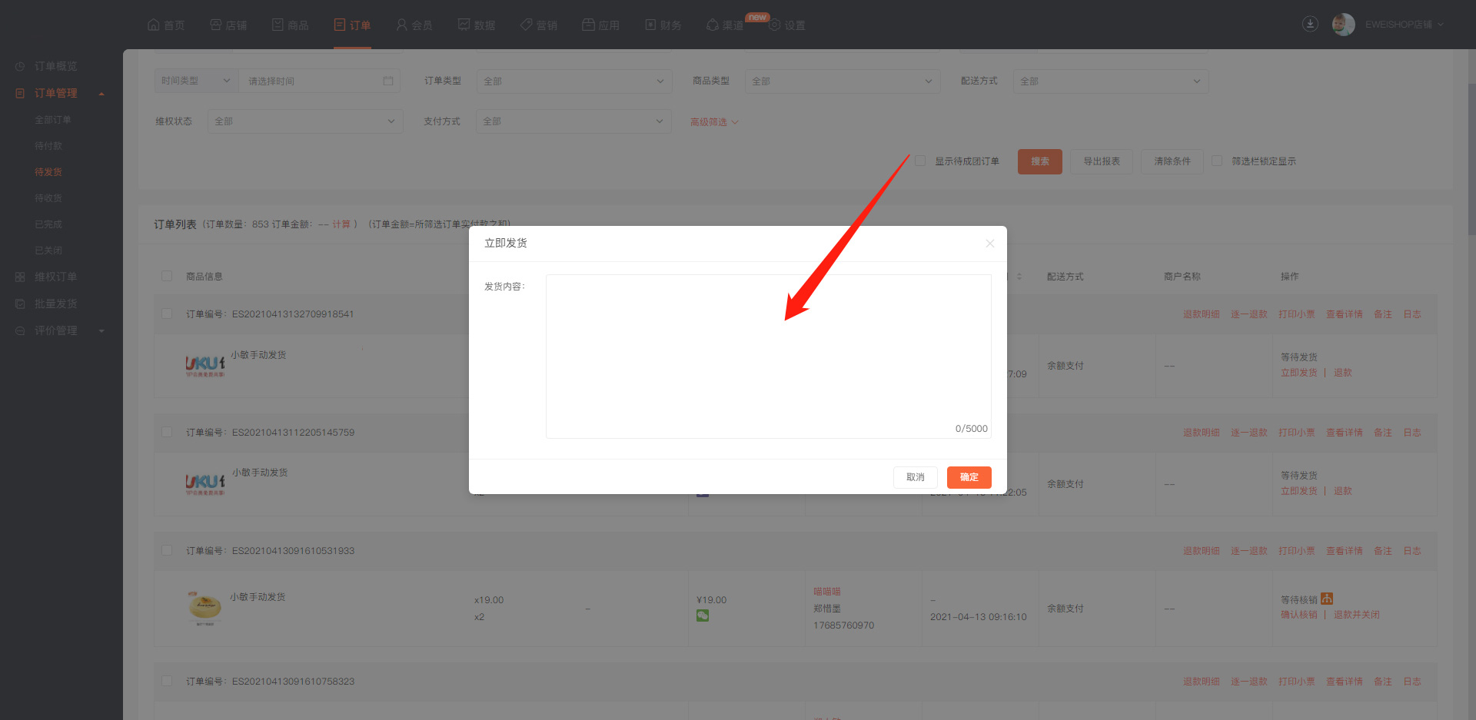The width and height of the screenshot is (1476, 720).
Task: Click the user avatar in header
Action: tap(1343, 25)
